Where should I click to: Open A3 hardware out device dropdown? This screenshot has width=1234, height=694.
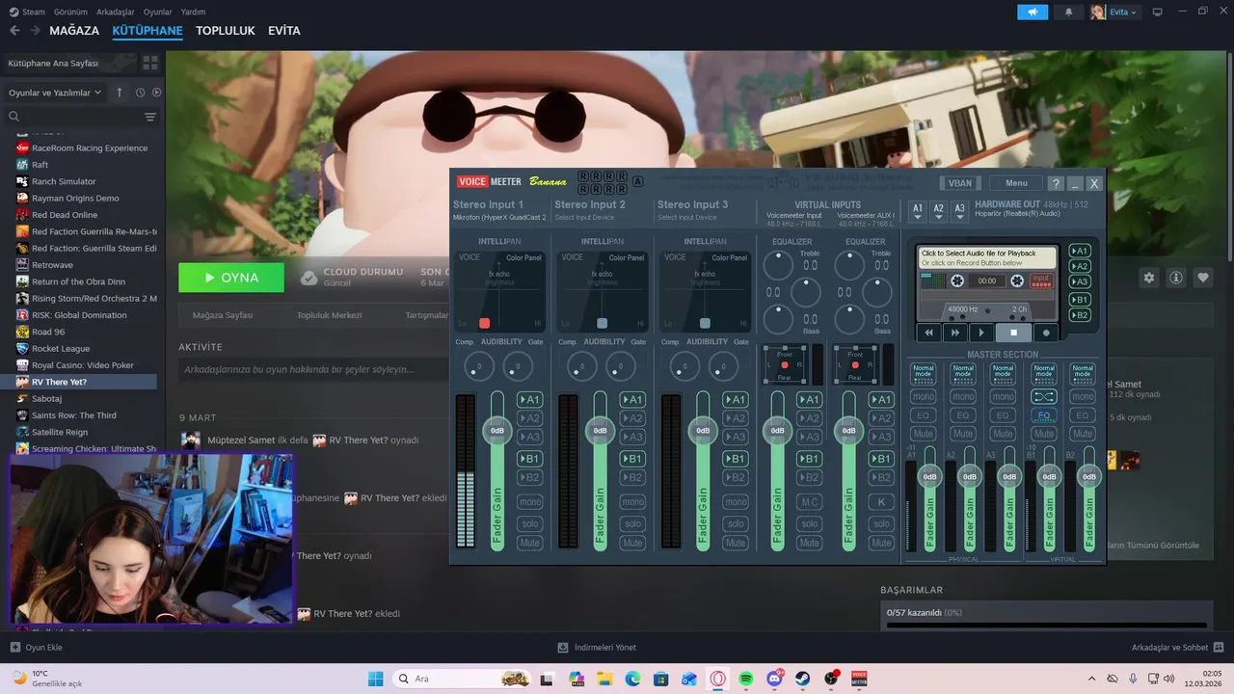click(x=959, y=211)
